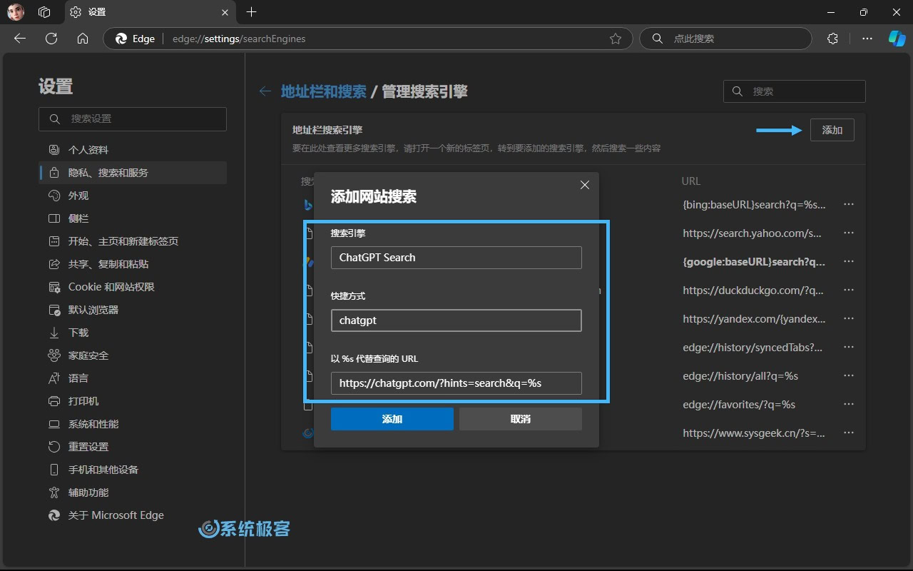The height and width of the screenshot is (571, 913).
Task: Open more options for yandex row
Action: tap(849, 318)
